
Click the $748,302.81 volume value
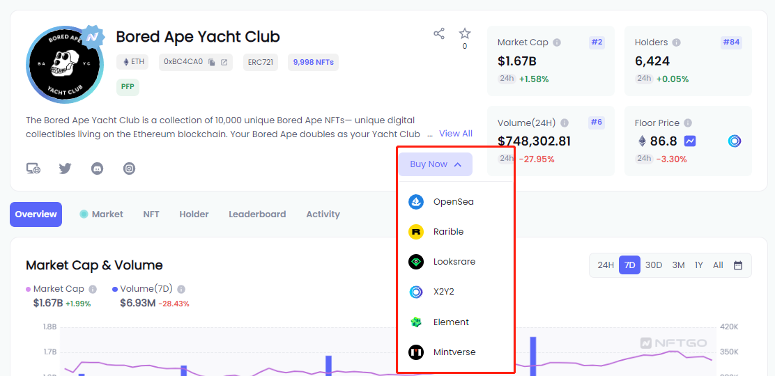[535, 141]
